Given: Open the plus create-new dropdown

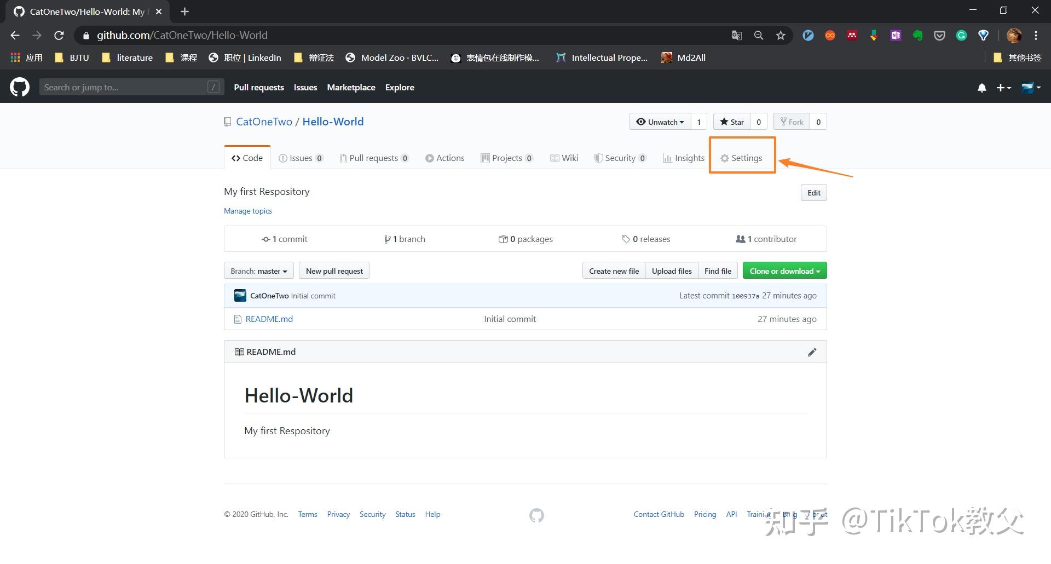Looking at the screenshot, I should tap(1003, 88).
